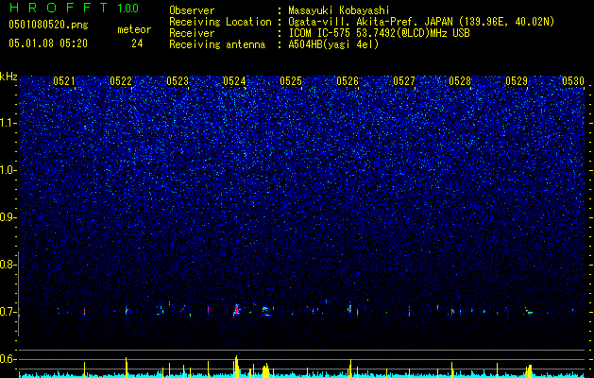The height and width of the screenshot is (378, 594).
Task: Click the 0521 time marker
Action: pos(64,81)
